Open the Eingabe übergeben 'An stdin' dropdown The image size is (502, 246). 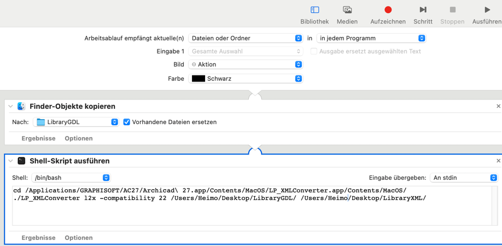464,178
